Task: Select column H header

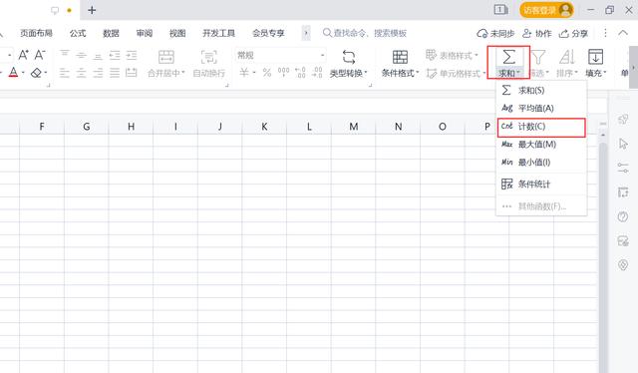Action: (131, 127)
